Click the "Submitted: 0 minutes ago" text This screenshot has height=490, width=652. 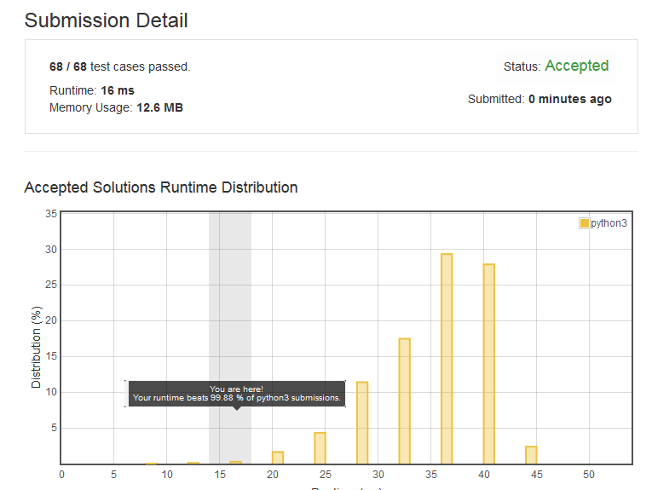tap(539, 99)
